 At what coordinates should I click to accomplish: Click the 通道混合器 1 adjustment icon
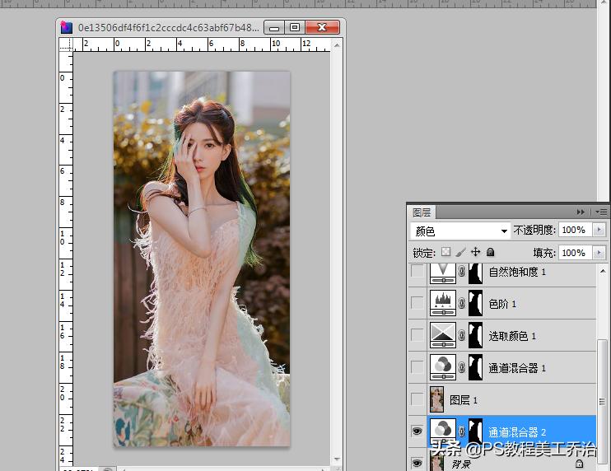pos(443,368)
